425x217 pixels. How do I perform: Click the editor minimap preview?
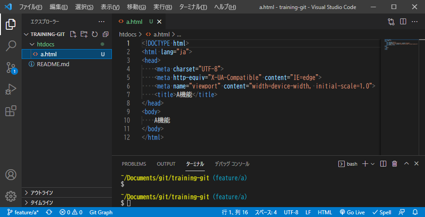click(402, 45)
